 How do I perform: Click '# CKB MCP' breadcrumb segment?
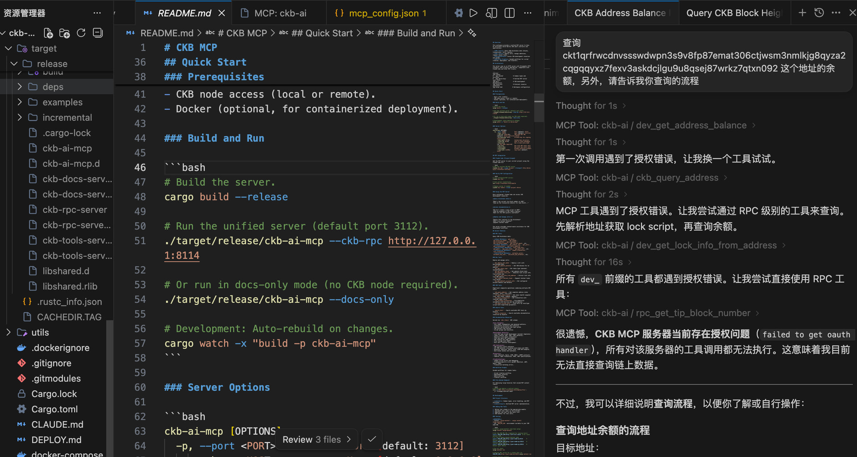[241, 33]
